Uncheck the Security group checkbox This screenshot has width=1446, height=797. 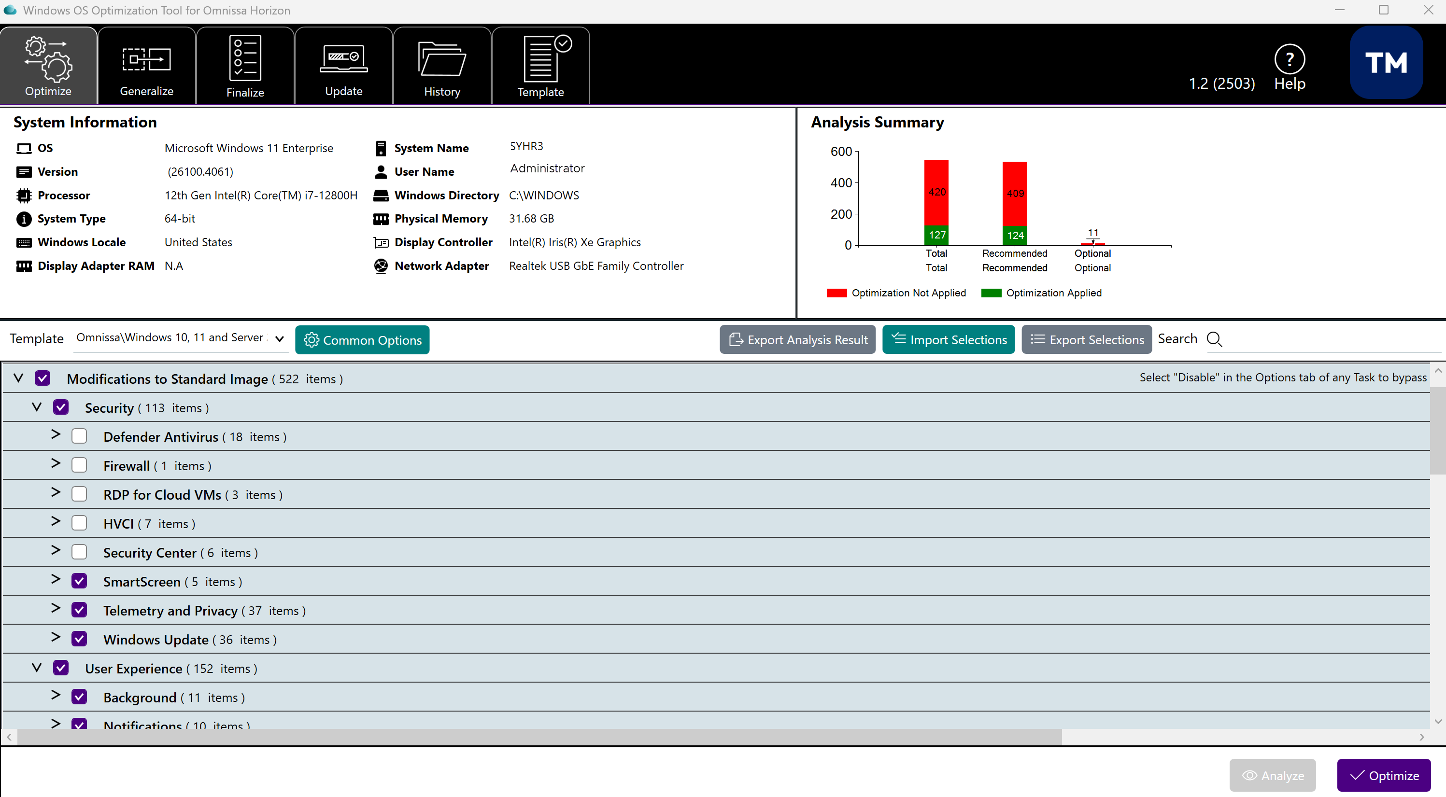coord(61,407)
